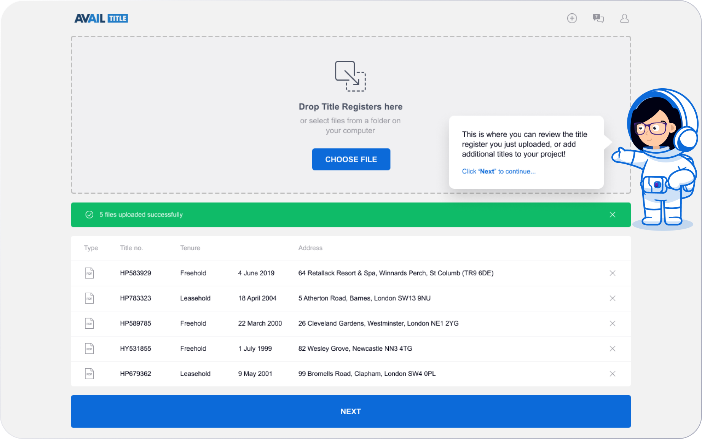Open the user profile icon

click(x=624, y=18)
